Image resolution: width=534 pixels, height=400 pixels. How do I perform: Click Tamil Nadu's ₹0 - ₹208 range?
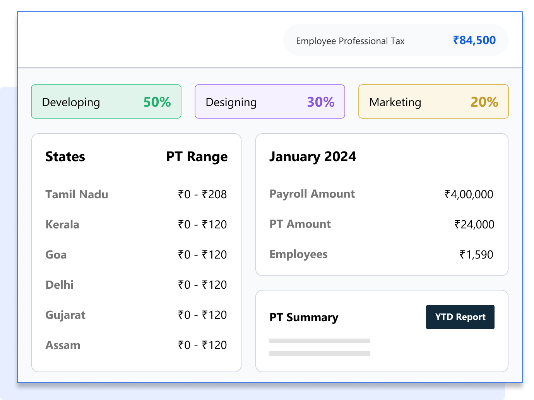point(202,194)
